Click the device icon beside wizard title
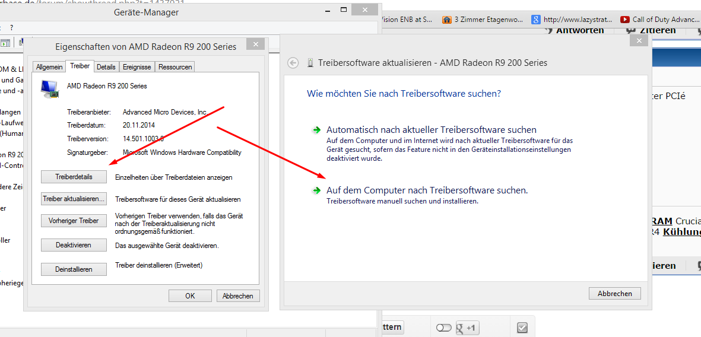This screenshot has width=701, height=337. (x=310, y=63)
